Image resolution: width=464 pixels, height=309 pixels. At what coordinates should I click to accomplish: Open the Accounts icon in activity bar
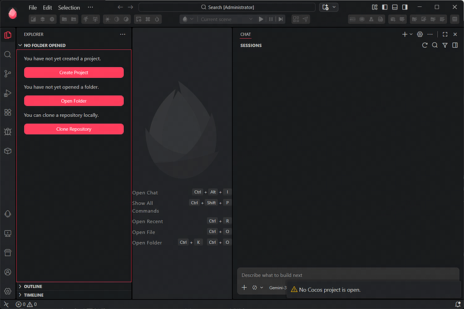[7, 272]
